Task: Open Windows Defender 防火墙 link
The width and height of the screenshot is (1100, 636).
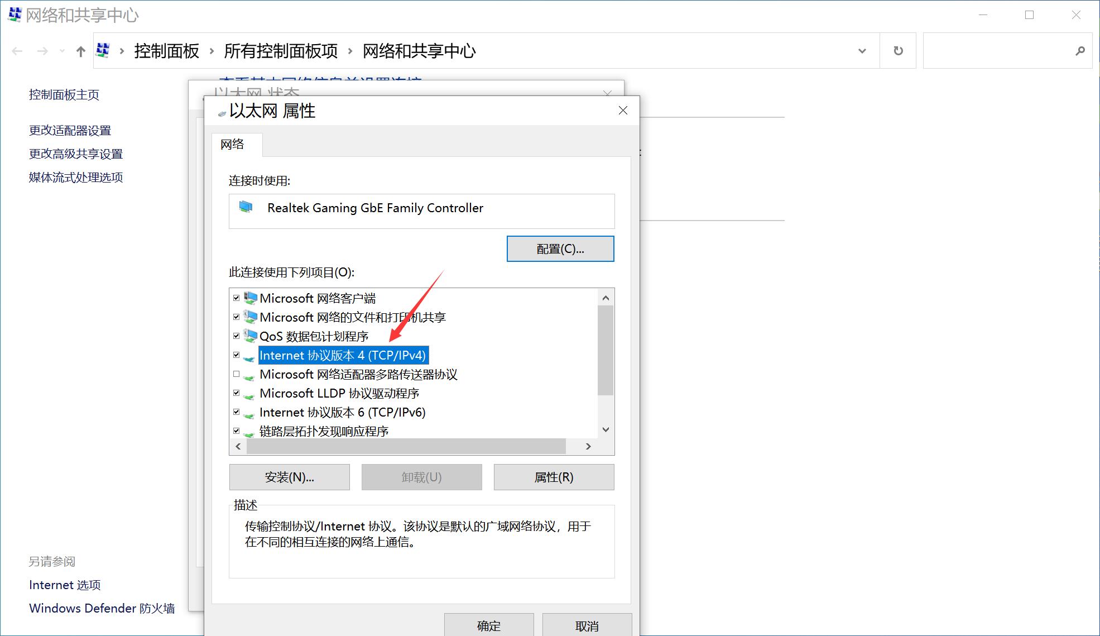Action: point(102,609)
